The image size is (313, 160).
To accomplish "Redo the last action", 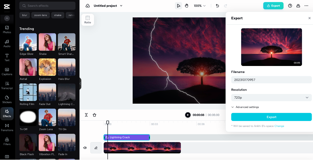I will click(226, 6).
